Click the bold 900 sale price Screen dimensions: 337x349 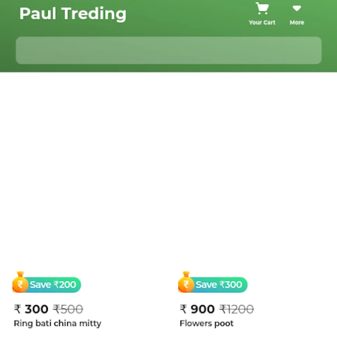(x=203, y=309)
